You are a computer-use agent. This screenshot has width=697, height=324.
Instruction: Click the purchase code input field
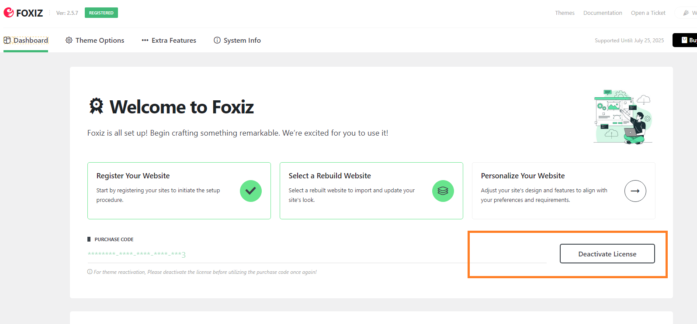[317, 254]
